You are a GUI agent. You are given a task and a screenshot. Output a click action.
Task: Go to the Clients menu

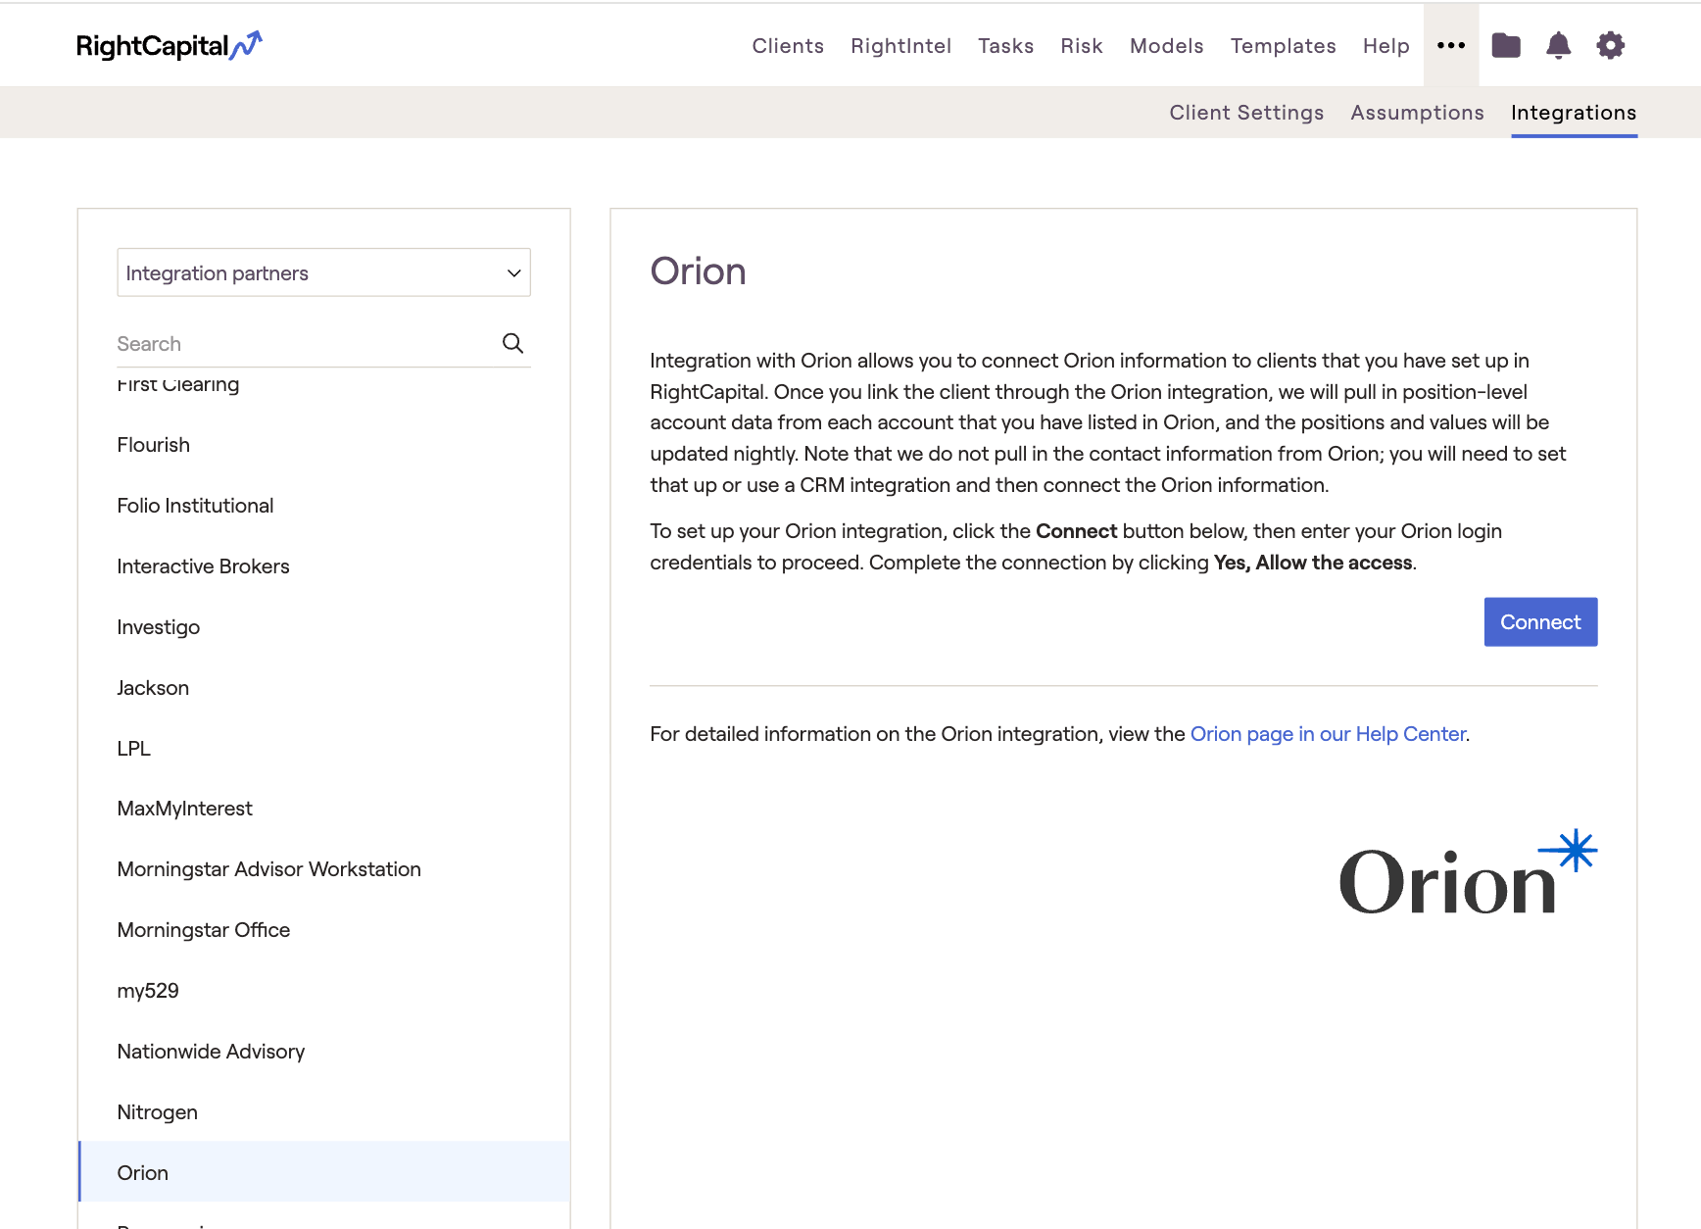coord(788,46)
